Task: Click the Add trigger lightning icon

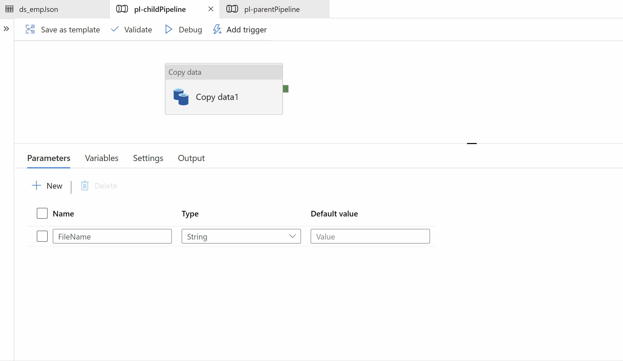Action: click(217, 29)
